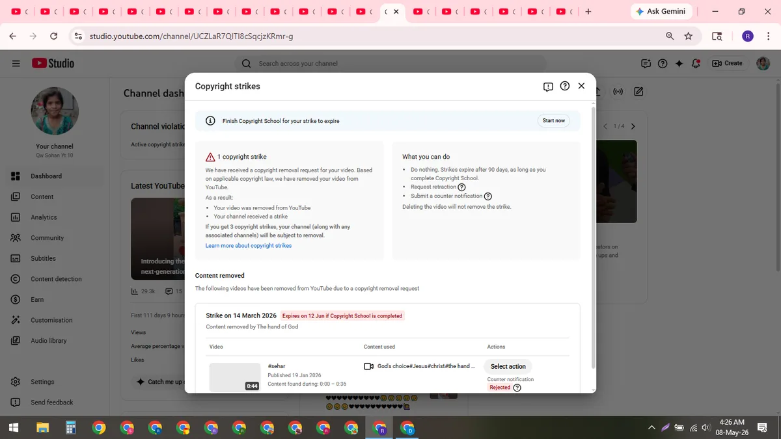Screen dimensions: 781x439
Task: Click Create post icon on the dashboard
Action: [x=639, y=92]
